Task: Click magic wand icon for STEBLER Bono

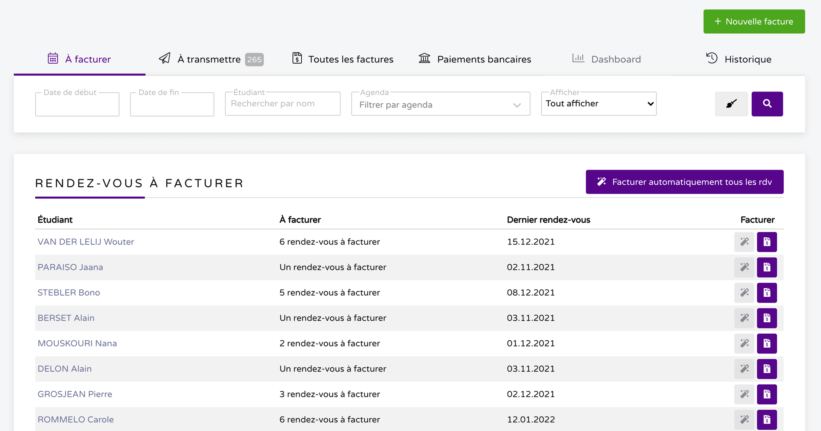Action: tap(744, 293)
